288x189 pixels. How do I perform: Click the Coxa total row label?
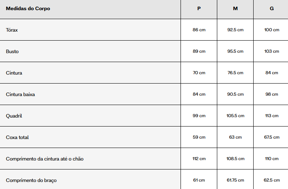point(17,137)
